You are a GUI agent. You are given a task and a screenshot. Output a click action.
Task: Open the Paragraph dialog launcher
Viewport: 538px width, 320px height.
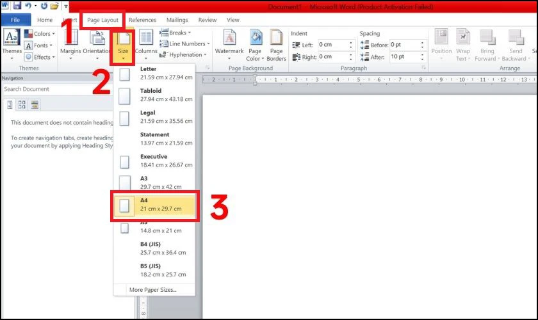click(x=424, y=68)
